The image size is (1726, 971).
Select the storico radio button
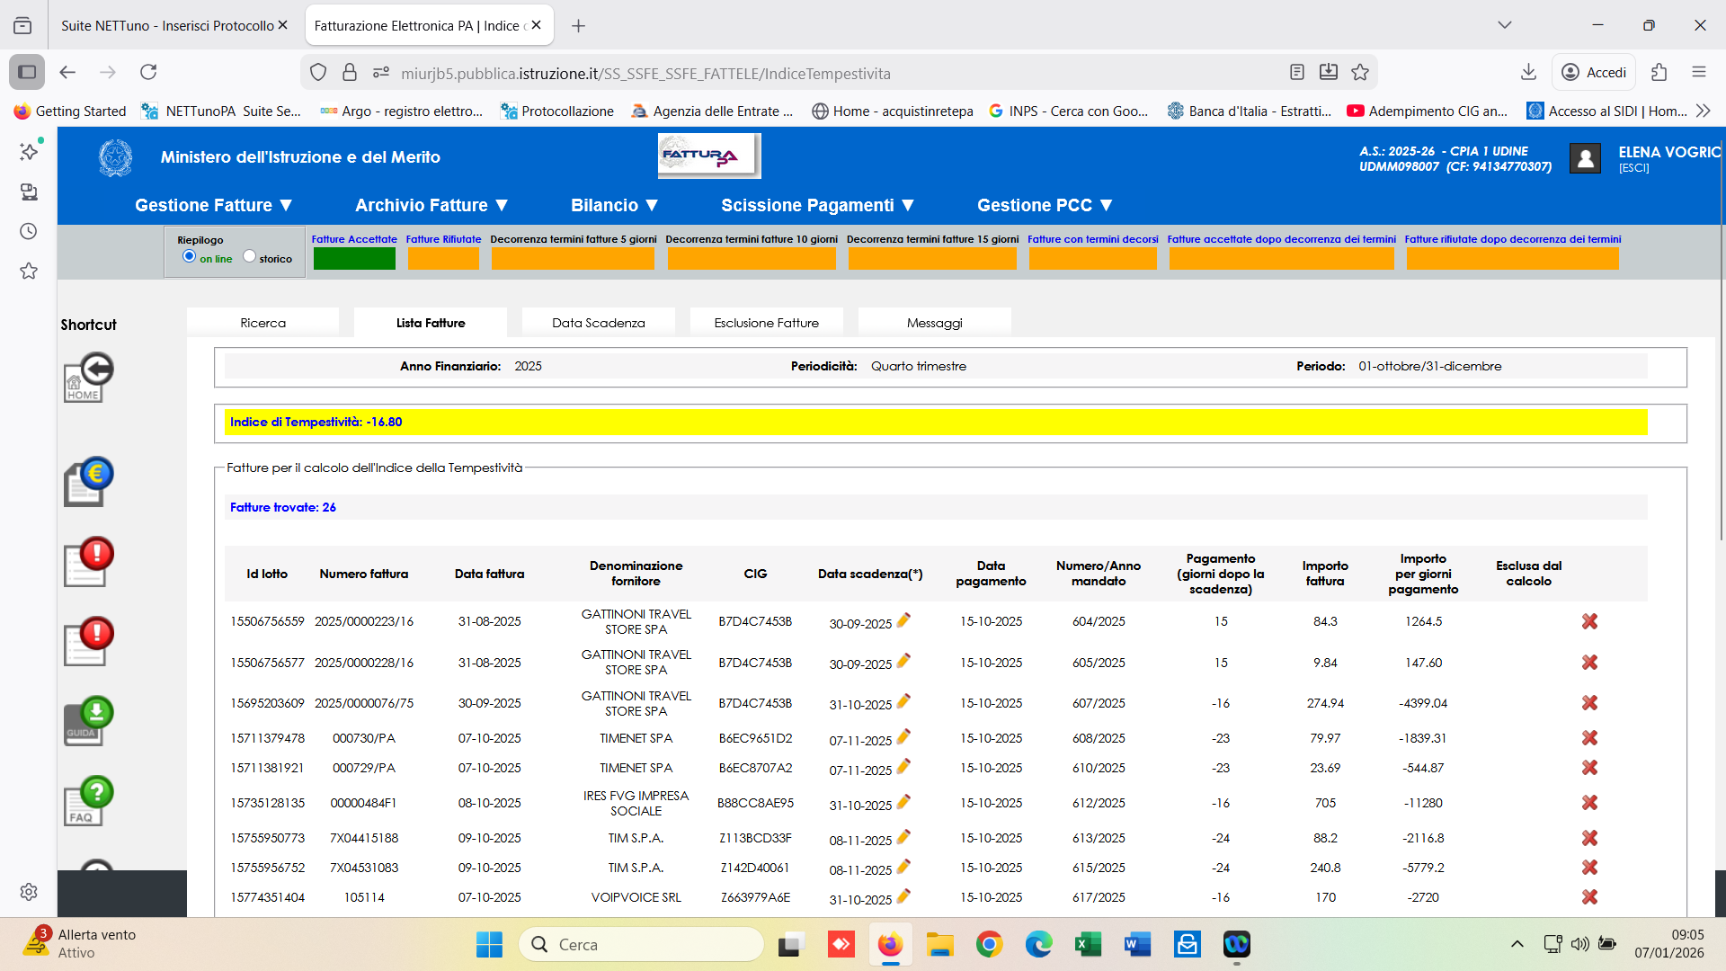coord(249,256)
